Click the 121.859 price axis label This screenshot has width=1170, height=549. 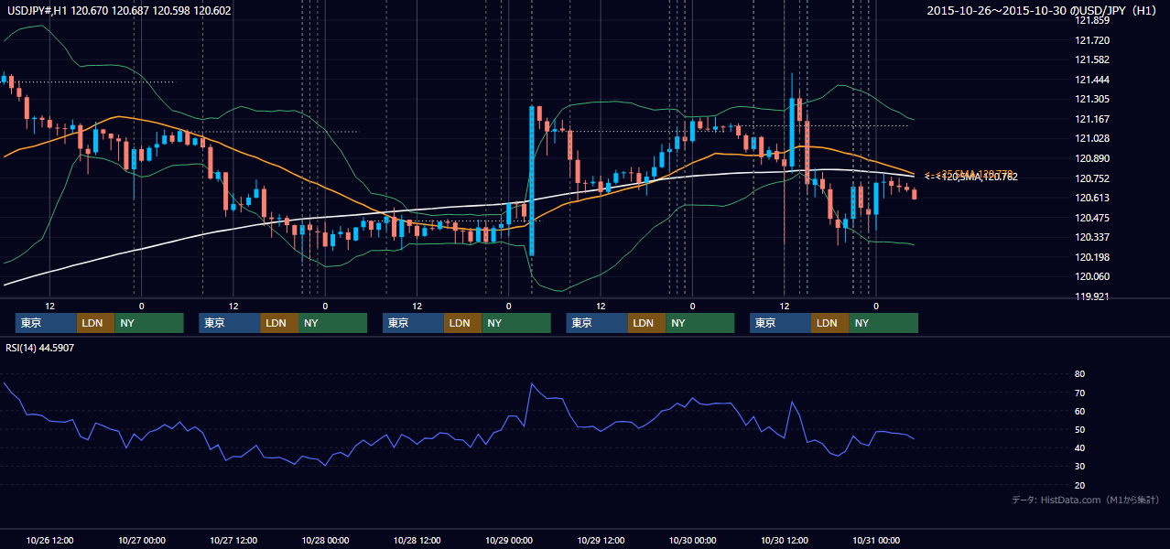pos(1092,20)
